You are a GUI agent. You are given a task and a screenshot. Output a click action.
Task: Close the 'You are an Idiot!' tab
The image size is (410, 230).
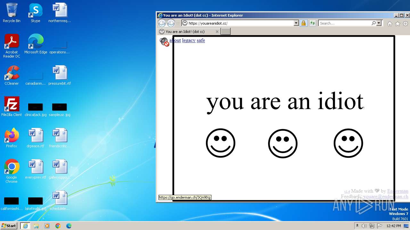pos(217,32)
